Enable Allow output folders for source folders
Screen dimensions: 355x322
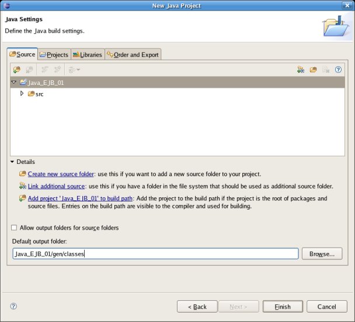click(15, 228)
